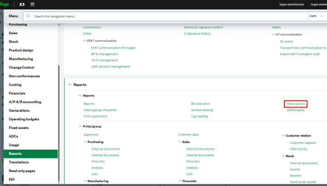Click the Sage logo in header
This screenshot has height=186, width=327.
coord(5,4)
